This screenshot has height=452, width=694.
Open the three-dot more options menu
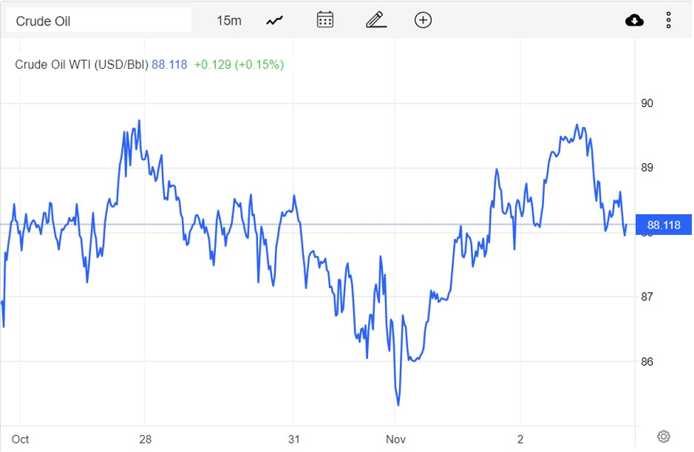tap(668, 21)
